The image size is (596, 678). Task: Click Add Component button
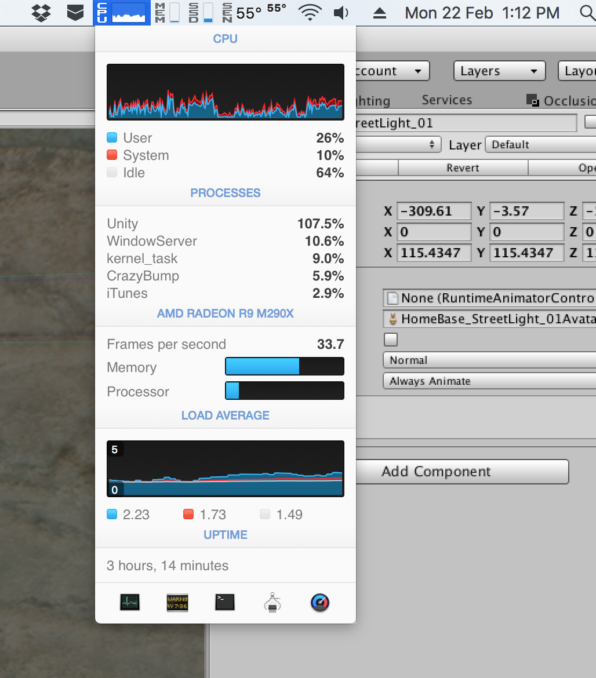point(462,471)
